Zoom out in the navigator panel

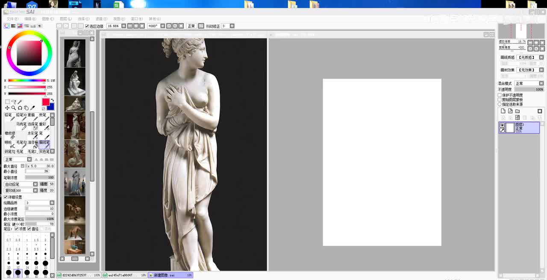coord(530,43)
